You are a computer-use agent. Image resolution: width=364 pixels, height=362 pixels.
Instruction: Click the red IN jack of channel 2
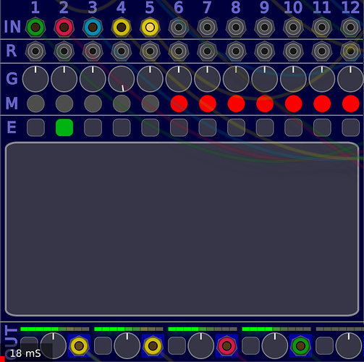64,28
